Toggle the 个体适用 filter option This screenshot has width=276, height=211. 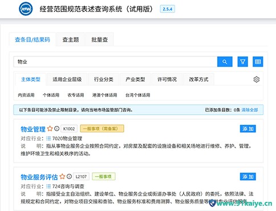coord(51,95)
